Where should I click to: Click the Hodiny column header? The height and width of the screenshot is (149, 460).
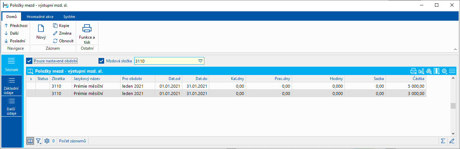[318, 79]
